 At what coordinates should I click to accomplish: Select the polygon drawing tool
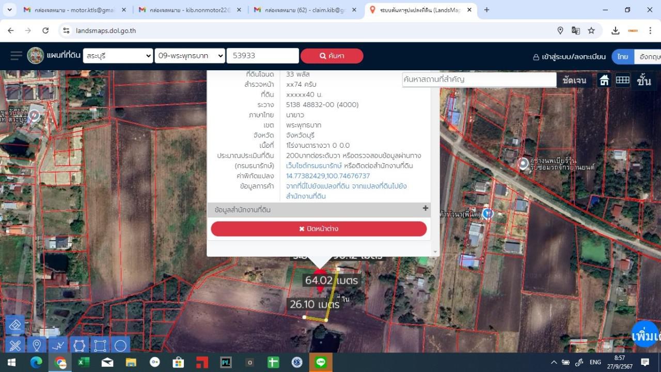pyautogui.click(x=79, y=345)
